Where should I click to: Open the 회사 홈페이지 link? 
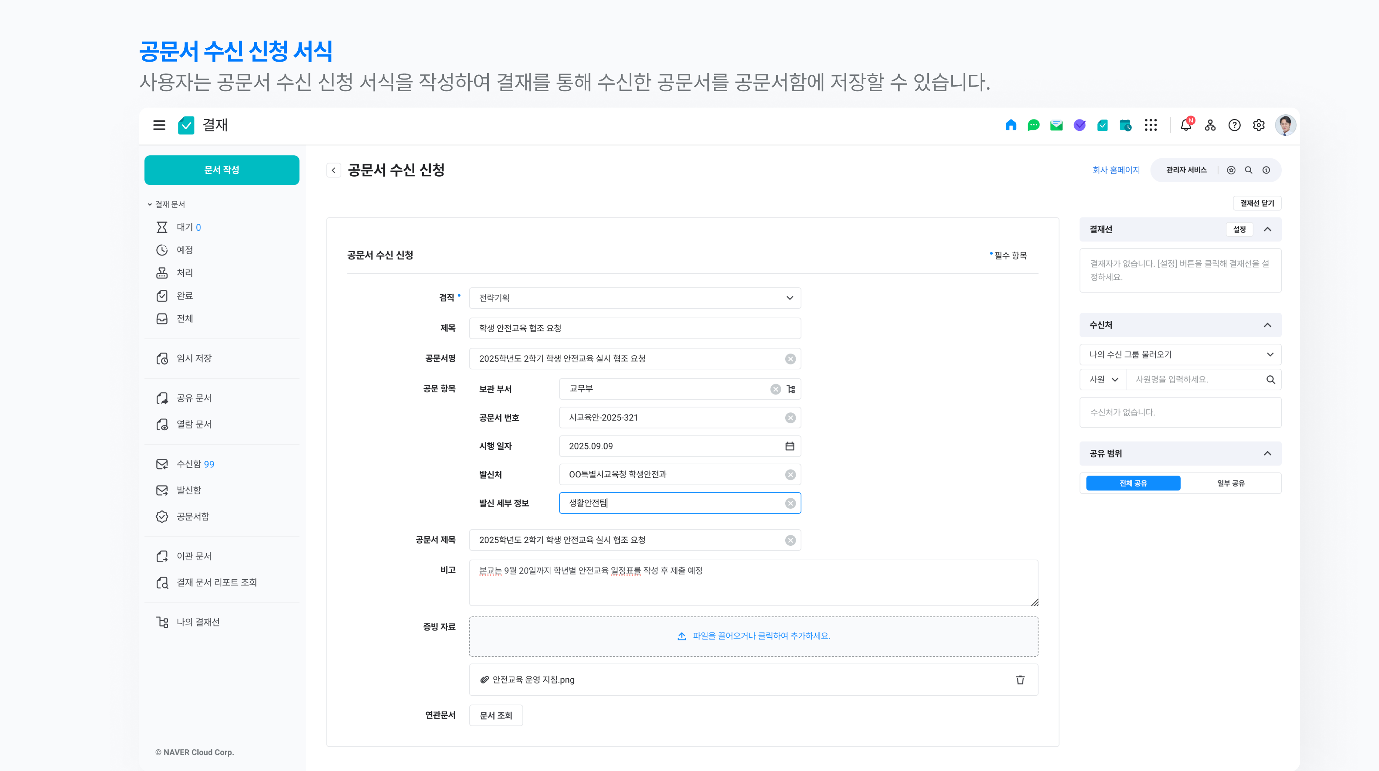click(x=1116, y=170)
